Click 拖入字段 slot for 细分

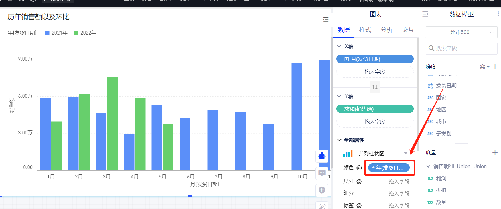(x=399, y=194)
